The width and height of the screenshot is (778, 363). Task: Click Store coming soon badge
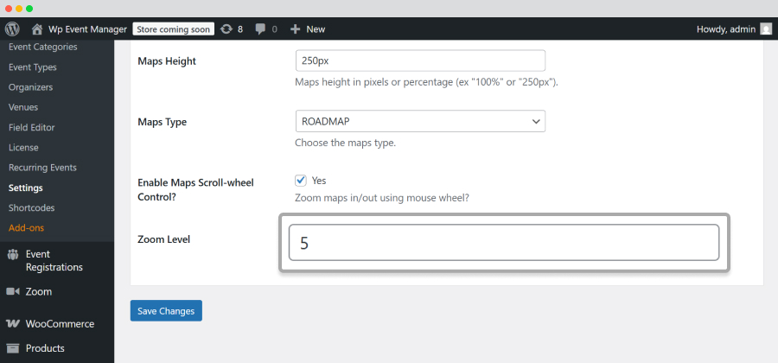[174, 29]
